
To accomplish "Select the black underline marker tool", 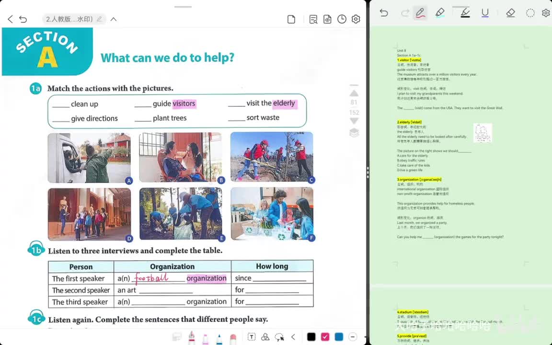I will tap(465, 13).
